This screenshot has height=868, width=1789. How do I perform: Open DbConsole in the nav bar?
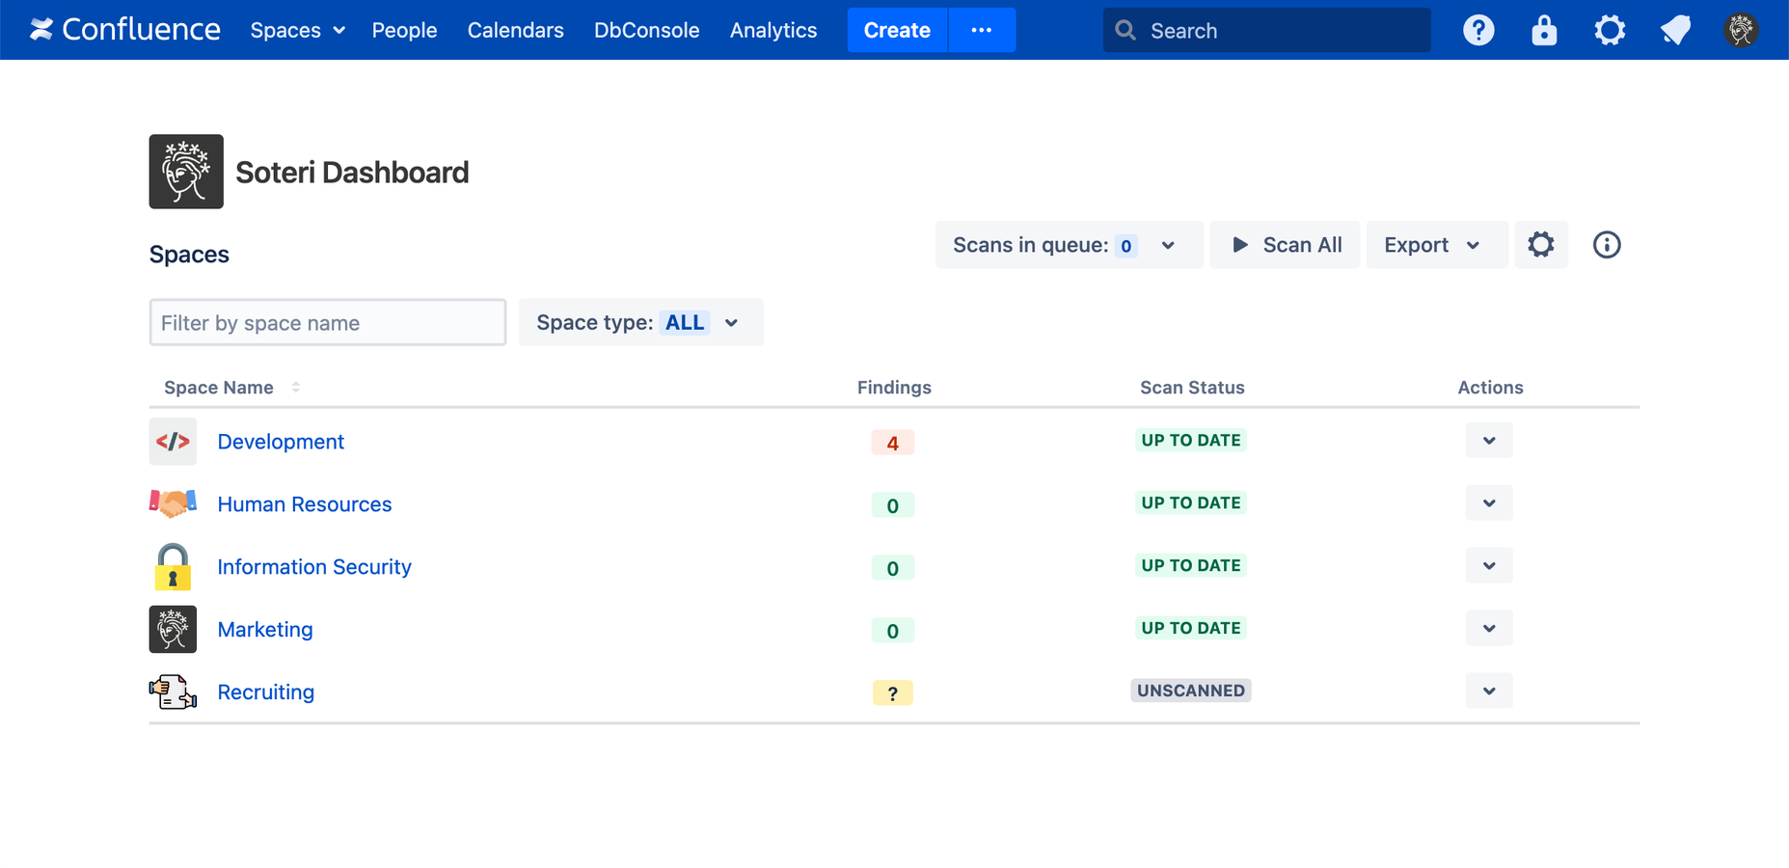(x=647, y=30)
